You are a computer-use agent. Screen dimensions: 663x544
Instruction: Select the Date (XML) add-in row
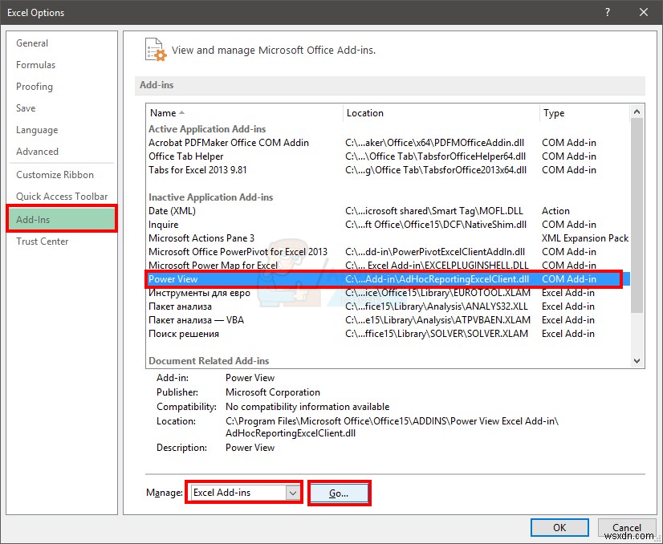[x=388, y=210]
